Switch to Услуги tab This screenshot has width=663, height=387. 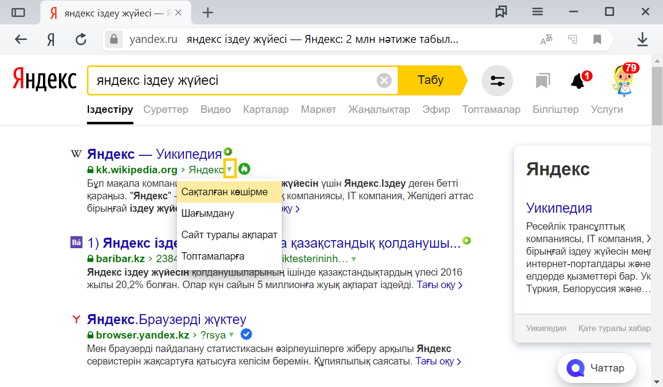tap(607, 109)
